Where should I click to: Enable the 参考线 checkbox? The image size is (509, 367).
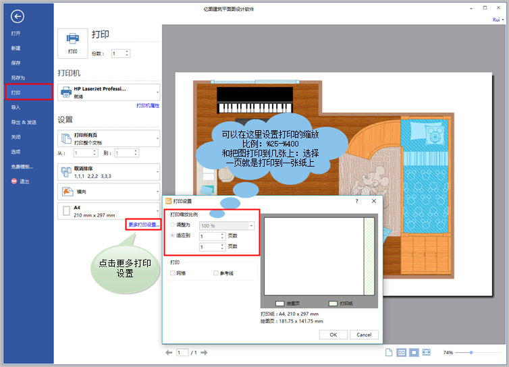[x=215, y=273]
